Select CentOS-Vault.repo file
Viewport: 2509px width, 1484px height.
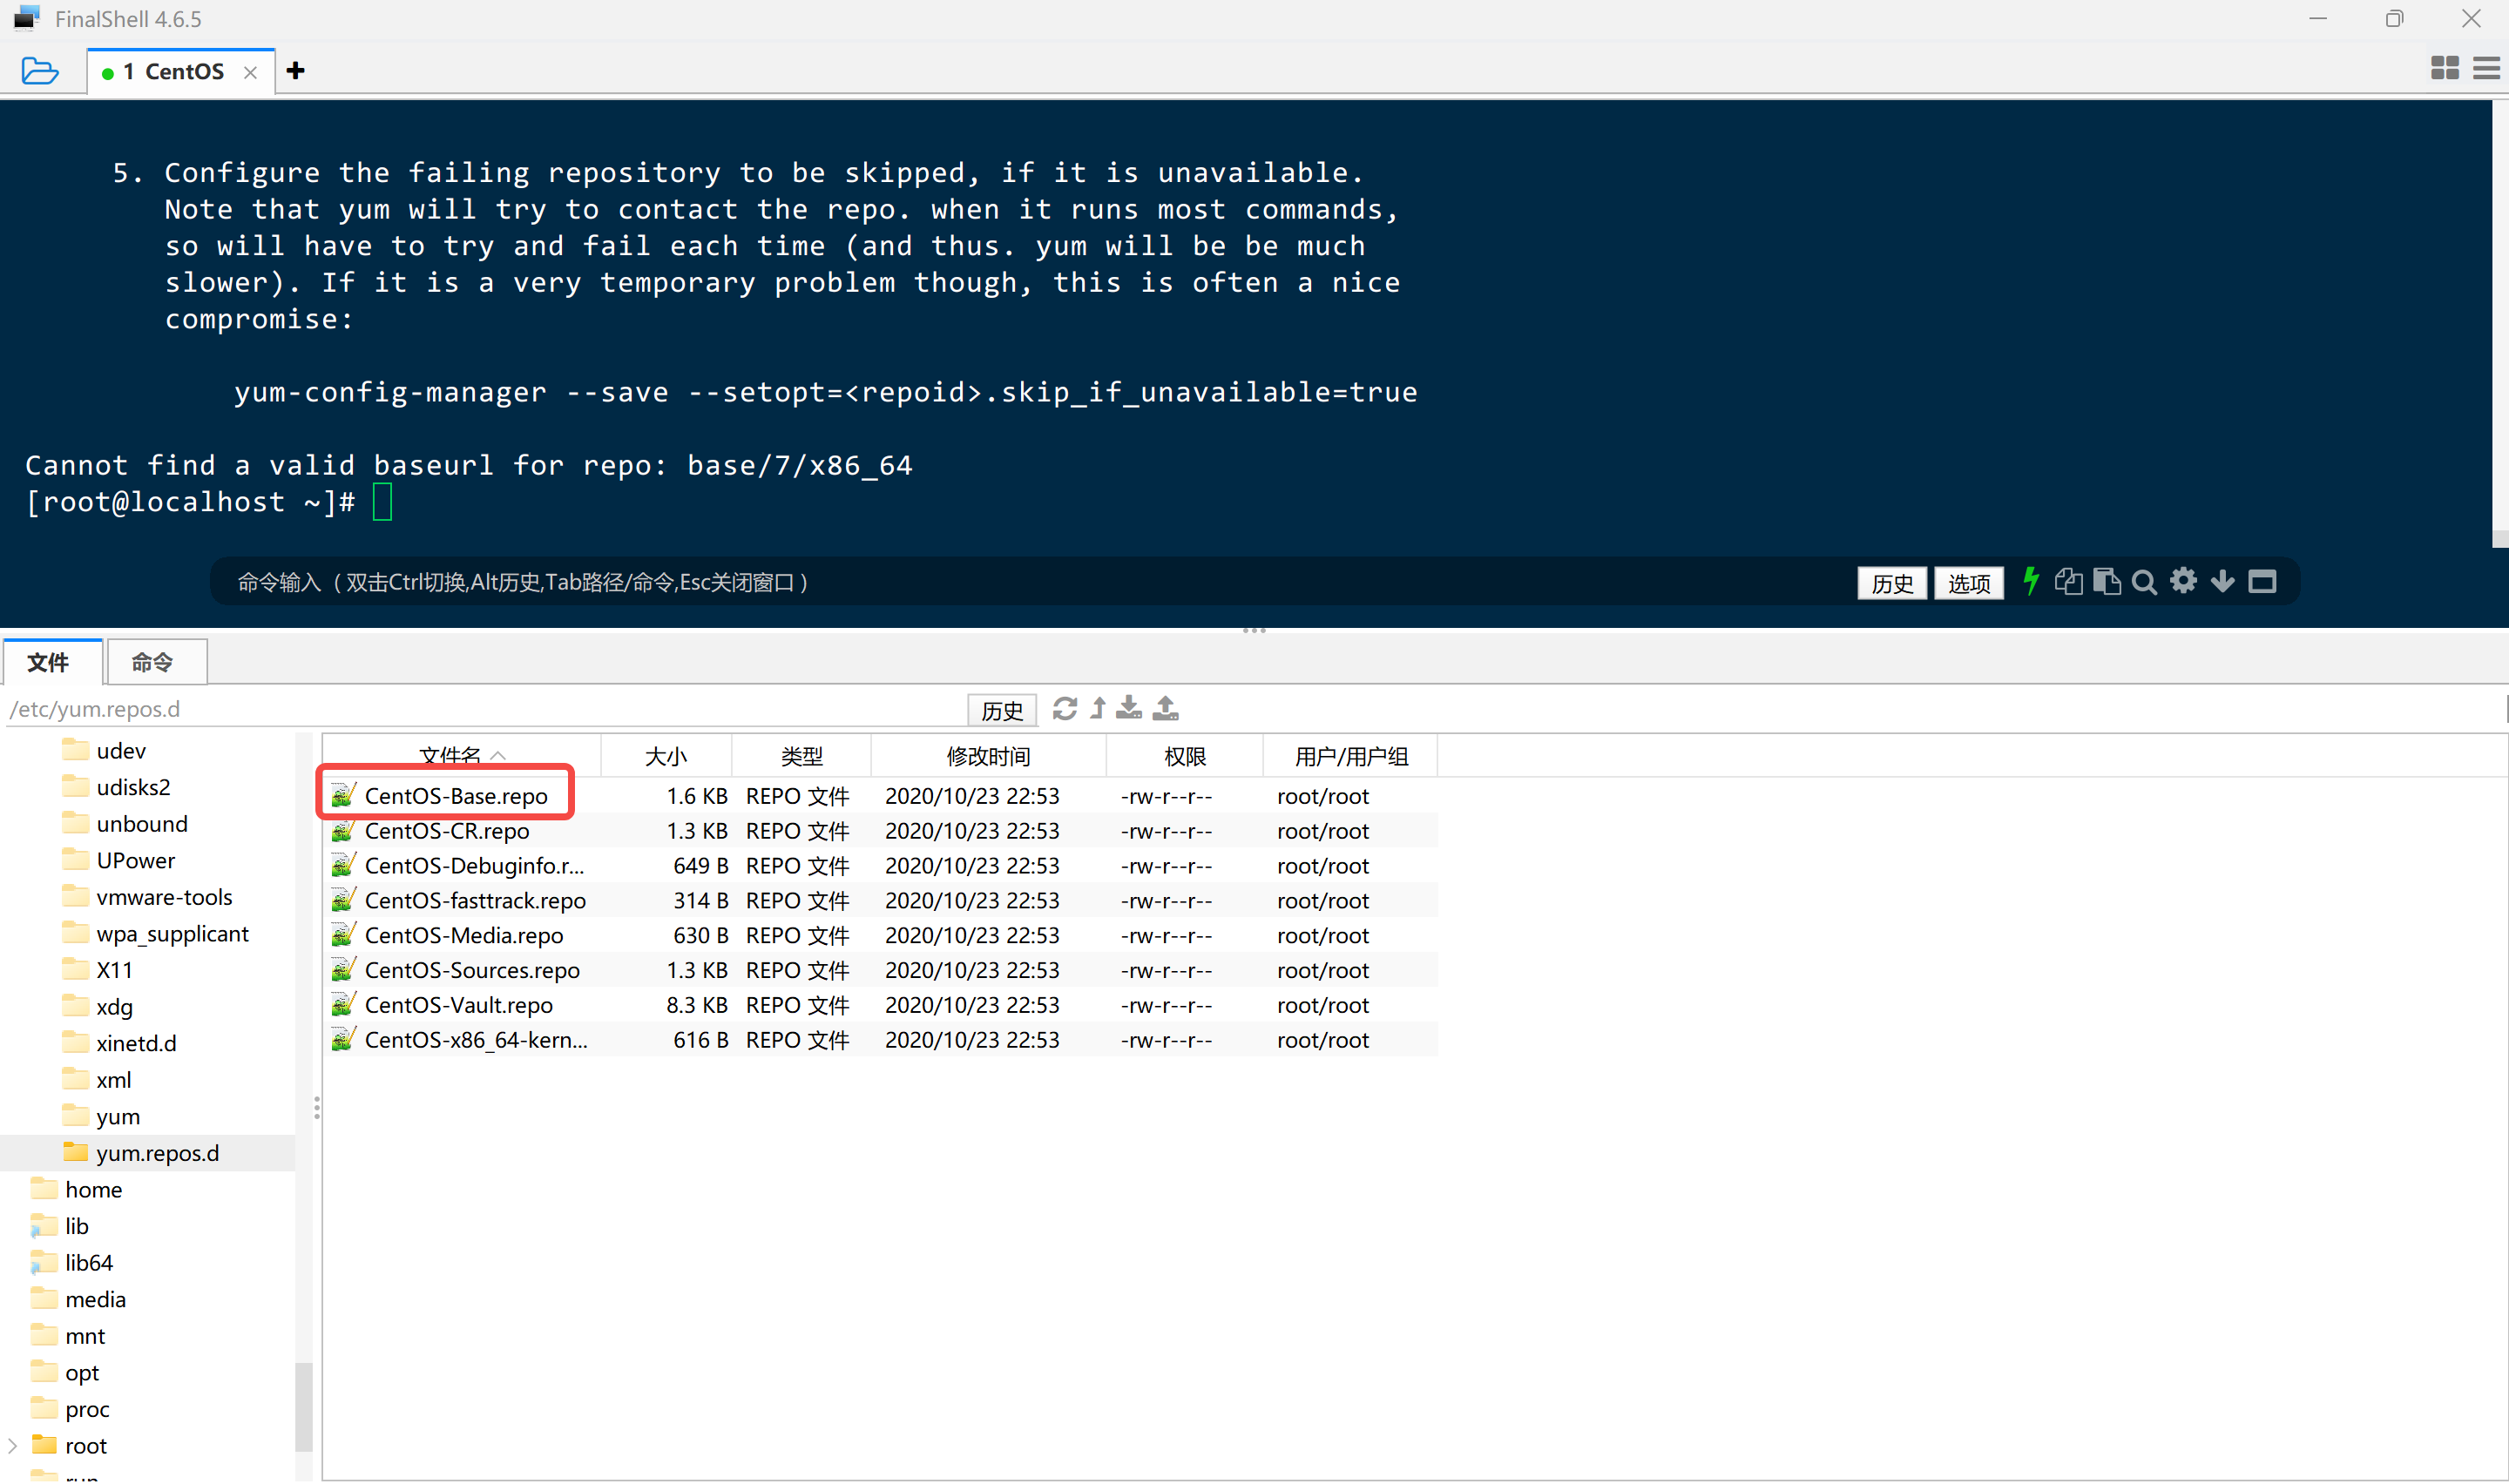pyautogui.click(x=459, y=1005)
